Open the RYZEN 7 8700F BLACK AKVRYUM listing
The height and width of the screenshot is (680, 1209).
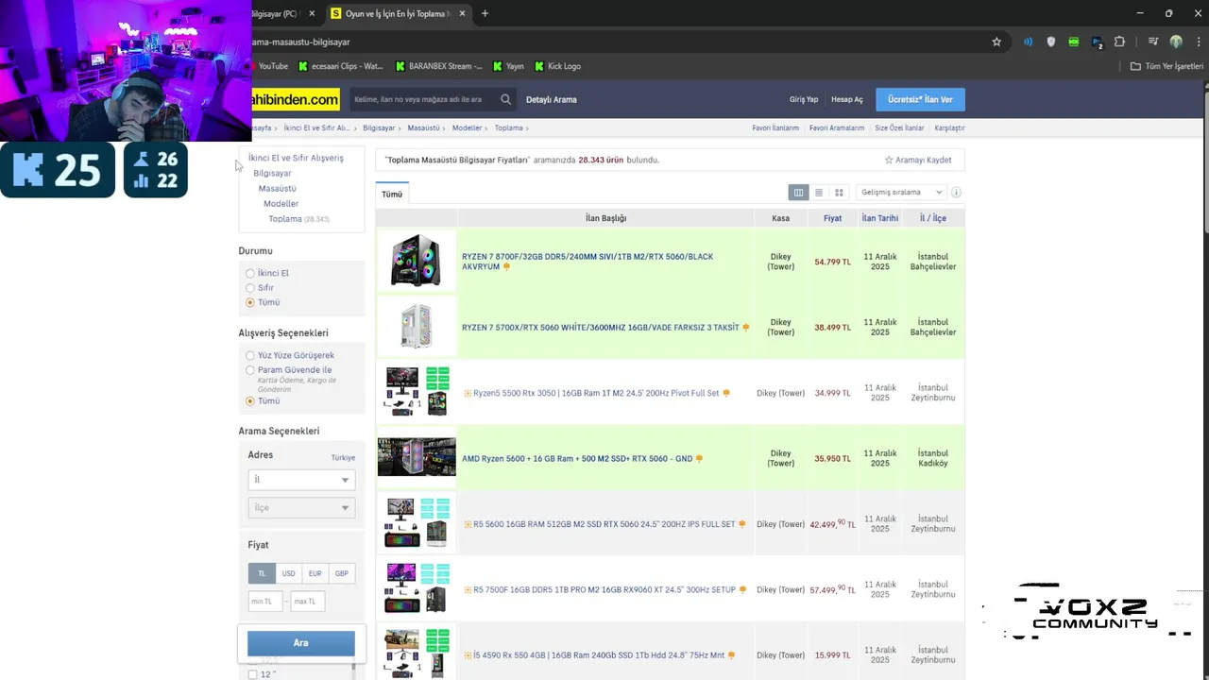pos(587,262)
